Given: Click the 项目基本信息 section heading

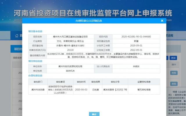Looking at the screenshot, I should 35,31.
